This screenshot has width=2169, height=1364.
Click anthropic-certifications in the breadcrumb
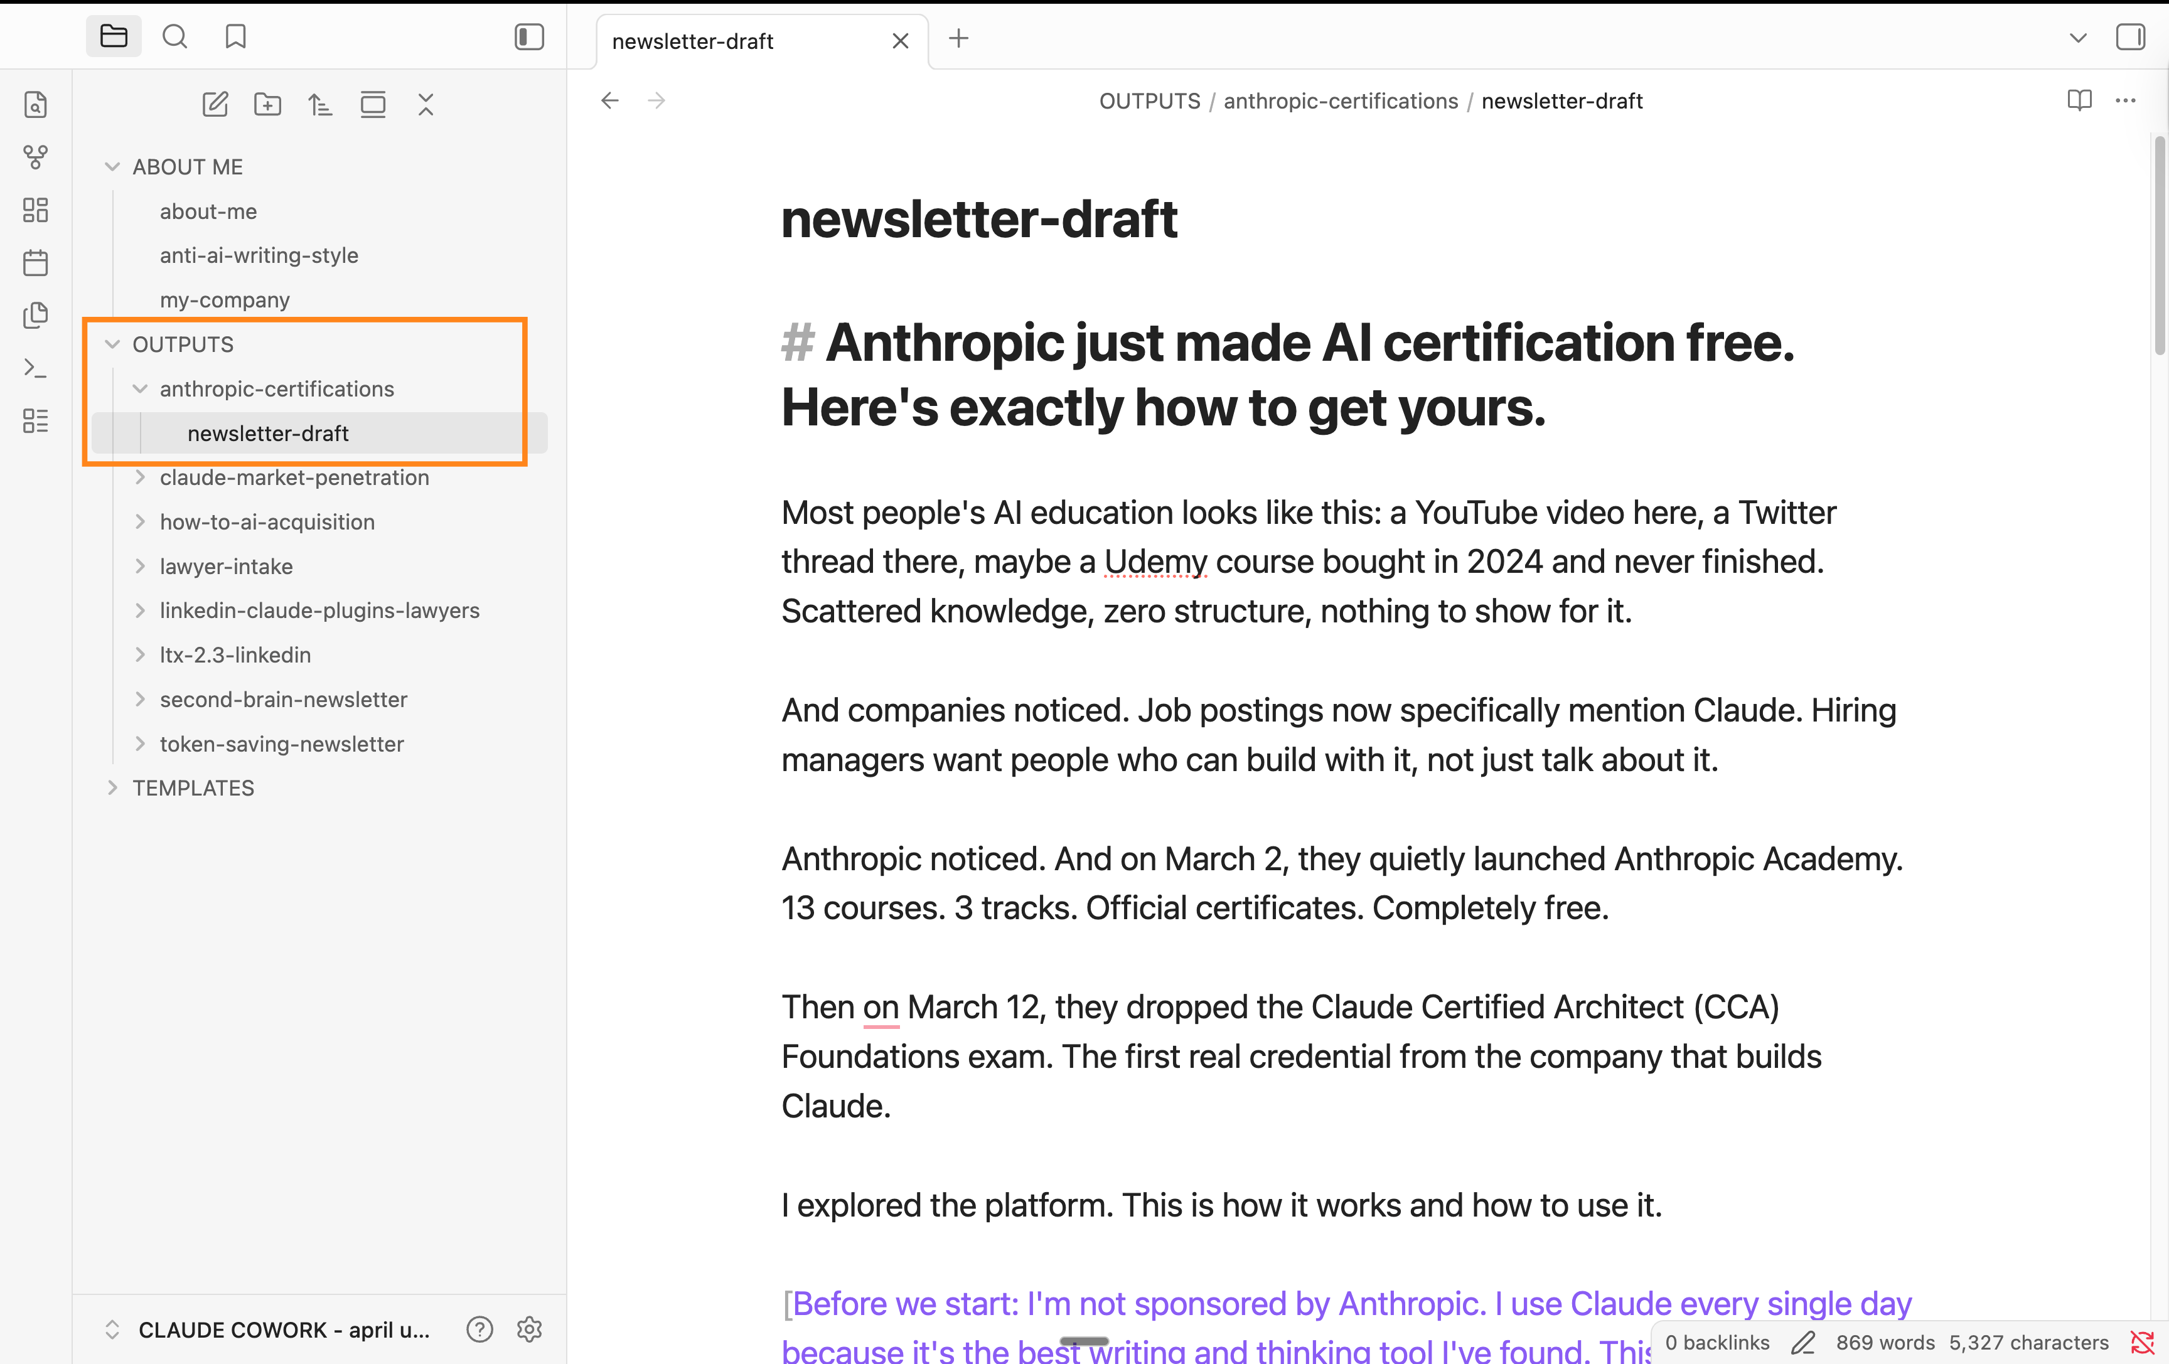coord(1341,101)
